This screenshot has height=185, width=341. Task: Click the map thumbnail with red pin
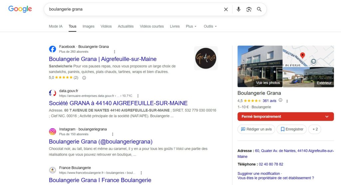[x=308, y=56]
